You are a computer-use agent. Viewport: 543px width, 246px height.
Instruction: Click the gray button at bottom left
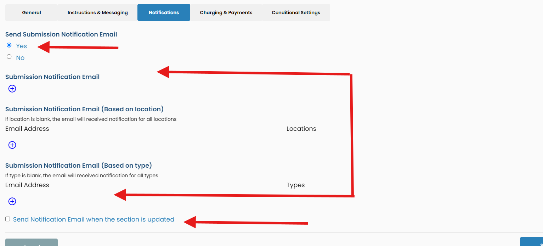[32, 243]
